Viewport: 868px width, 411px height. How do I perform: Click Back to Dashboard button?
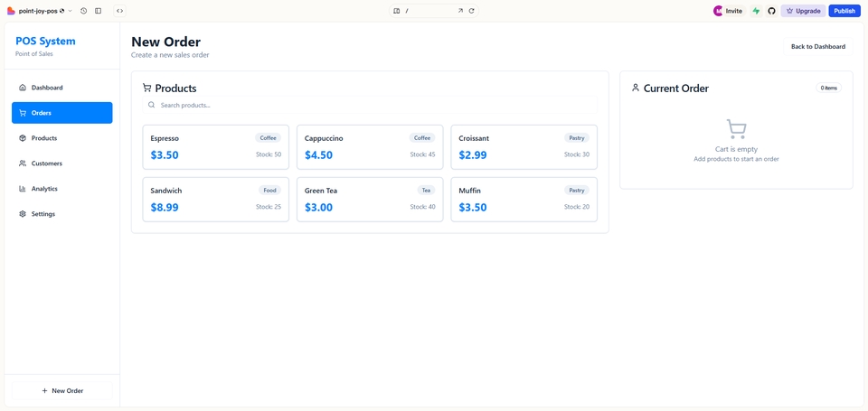pyautogui.click(x=817, y=46)
